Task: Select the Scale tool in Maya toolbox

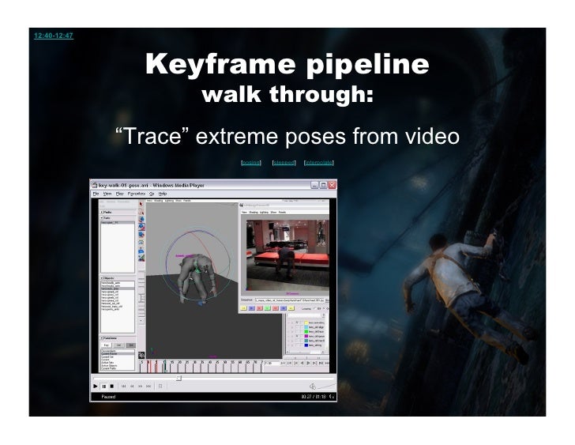Action: [141, 235]
